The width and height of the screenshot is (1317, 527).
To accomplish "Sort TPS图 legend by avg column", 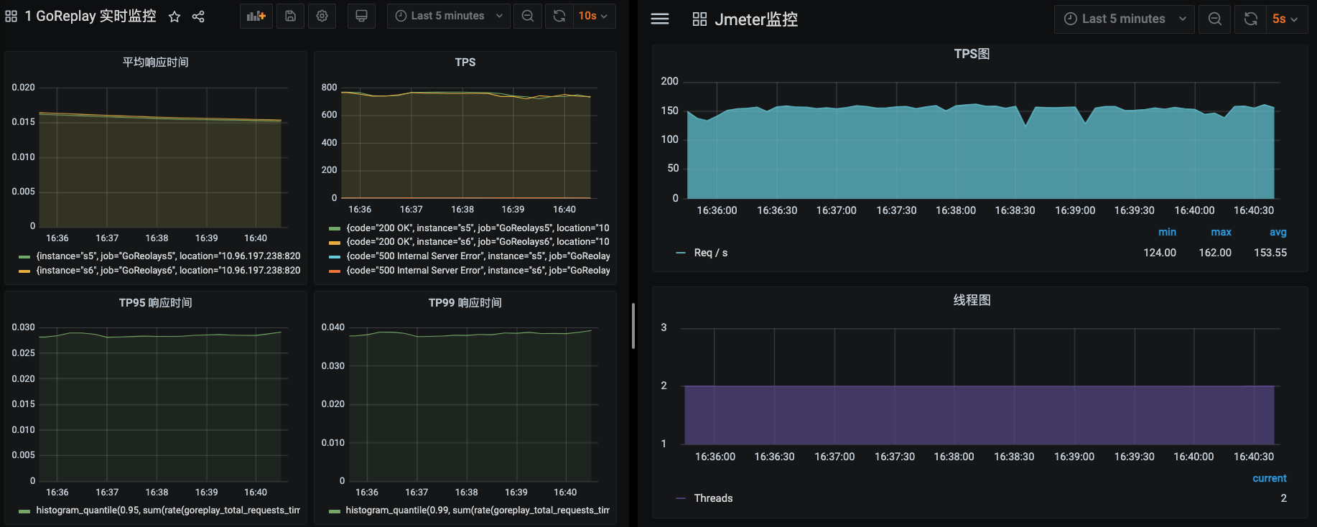I will point(1278,232).
